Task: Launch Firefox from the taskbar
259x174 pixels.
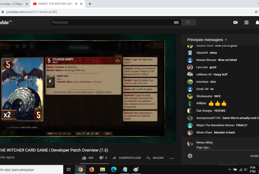Action: coord(91,169)
